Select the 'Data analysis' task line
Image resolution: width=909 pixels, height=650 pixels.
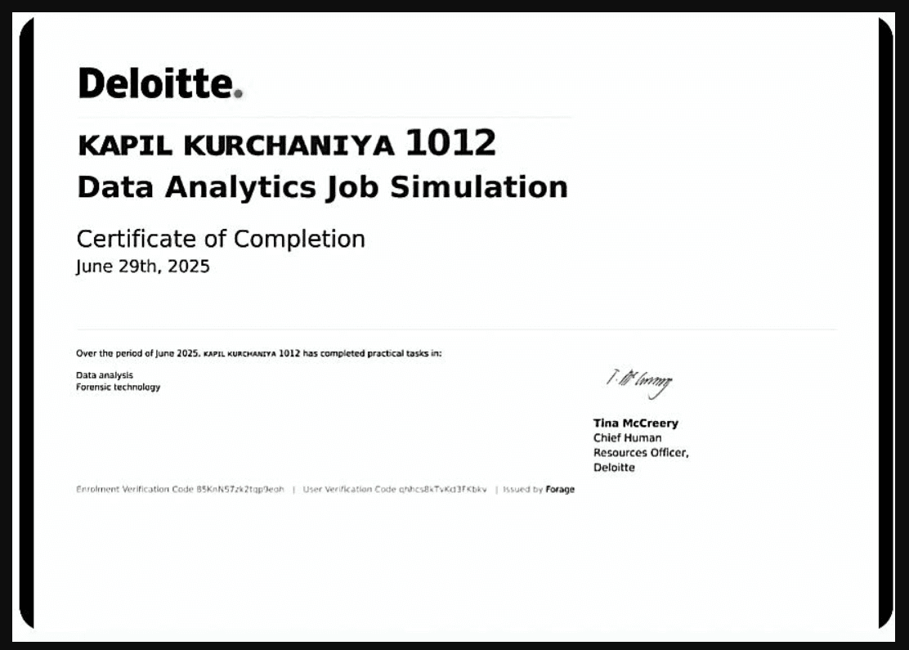coord(105,375)
